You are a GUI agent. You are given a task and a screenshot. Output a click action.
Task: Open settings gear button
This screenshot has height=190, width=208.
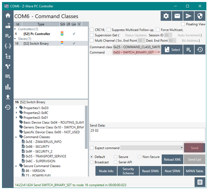click(166, 16)
